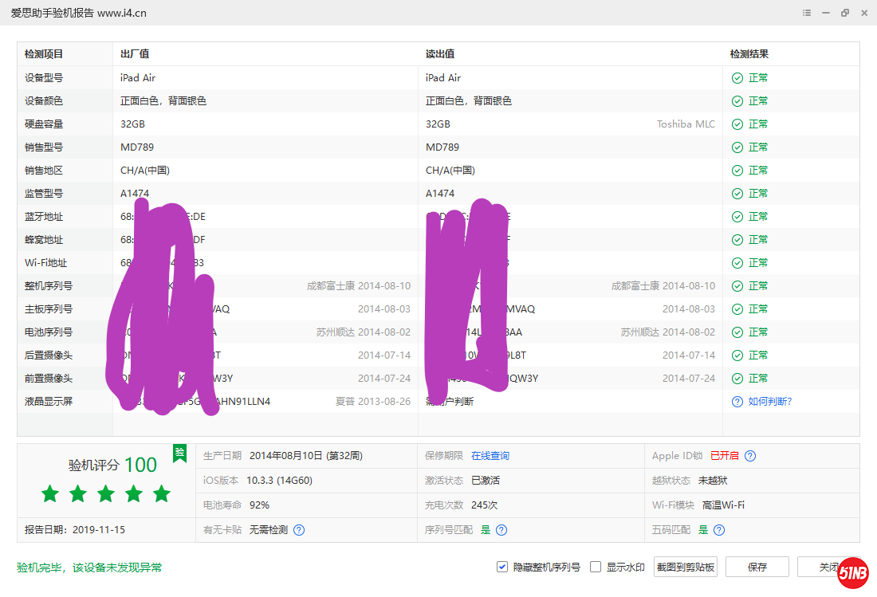Click the question mark beside 序列号匹配
The width and height of the screenshot is (877, 597).
coord(501,528)
